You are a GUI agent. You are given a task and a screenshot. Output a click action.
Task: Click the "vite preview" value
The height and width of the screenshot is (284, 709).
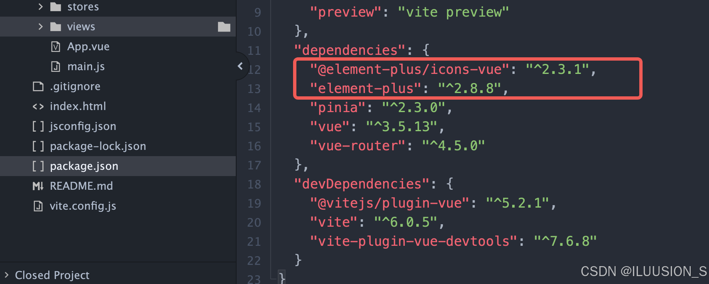point(453,12)
